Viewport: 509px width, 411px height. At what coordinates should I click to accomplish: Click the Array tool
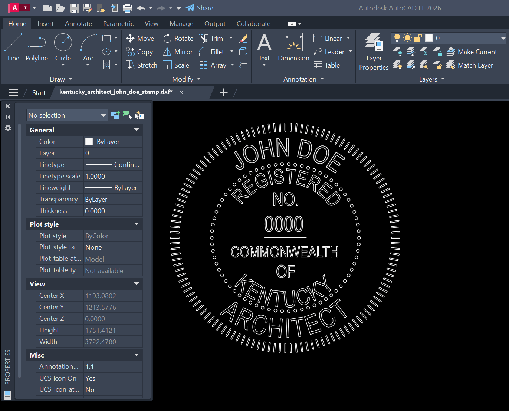click(x=213, y=65)
